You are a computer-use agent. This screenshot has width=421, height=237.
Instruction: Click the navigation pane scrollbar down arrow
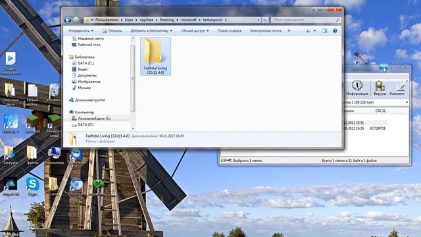pyautogui.click(x=133, y=129)
